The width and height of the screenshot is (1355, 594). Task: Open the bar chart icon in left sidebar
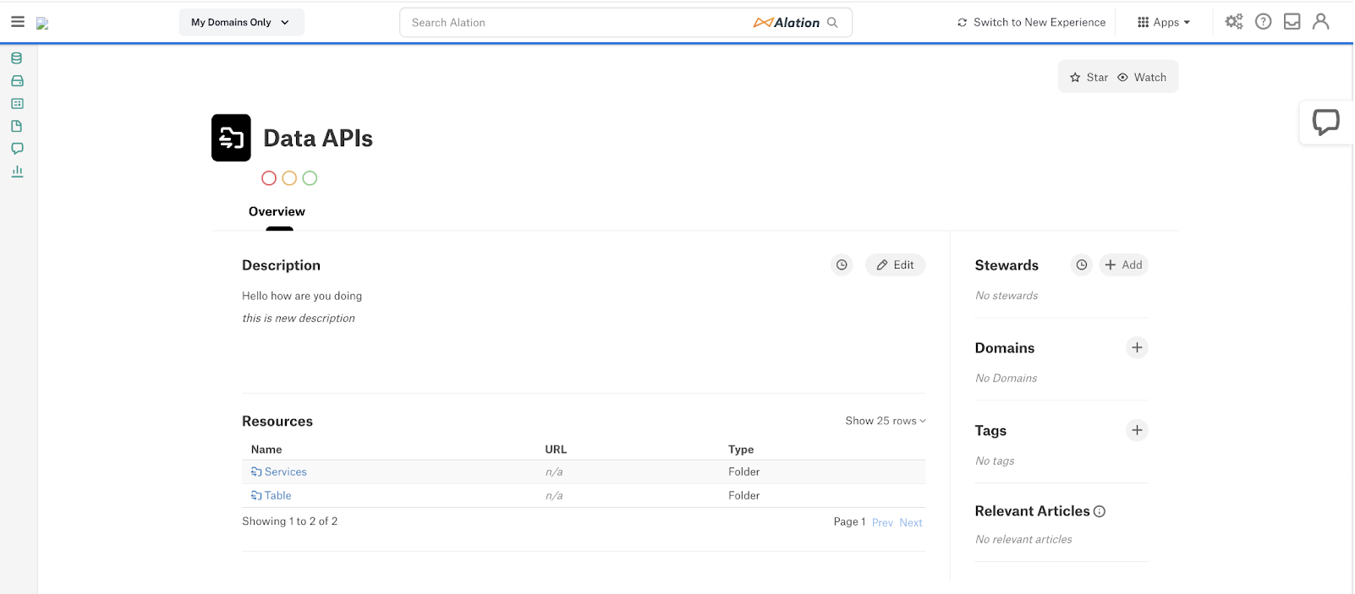click(x=17, y=171)
